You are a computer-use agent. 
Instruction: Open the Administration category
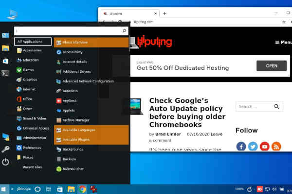pos(31,138)
